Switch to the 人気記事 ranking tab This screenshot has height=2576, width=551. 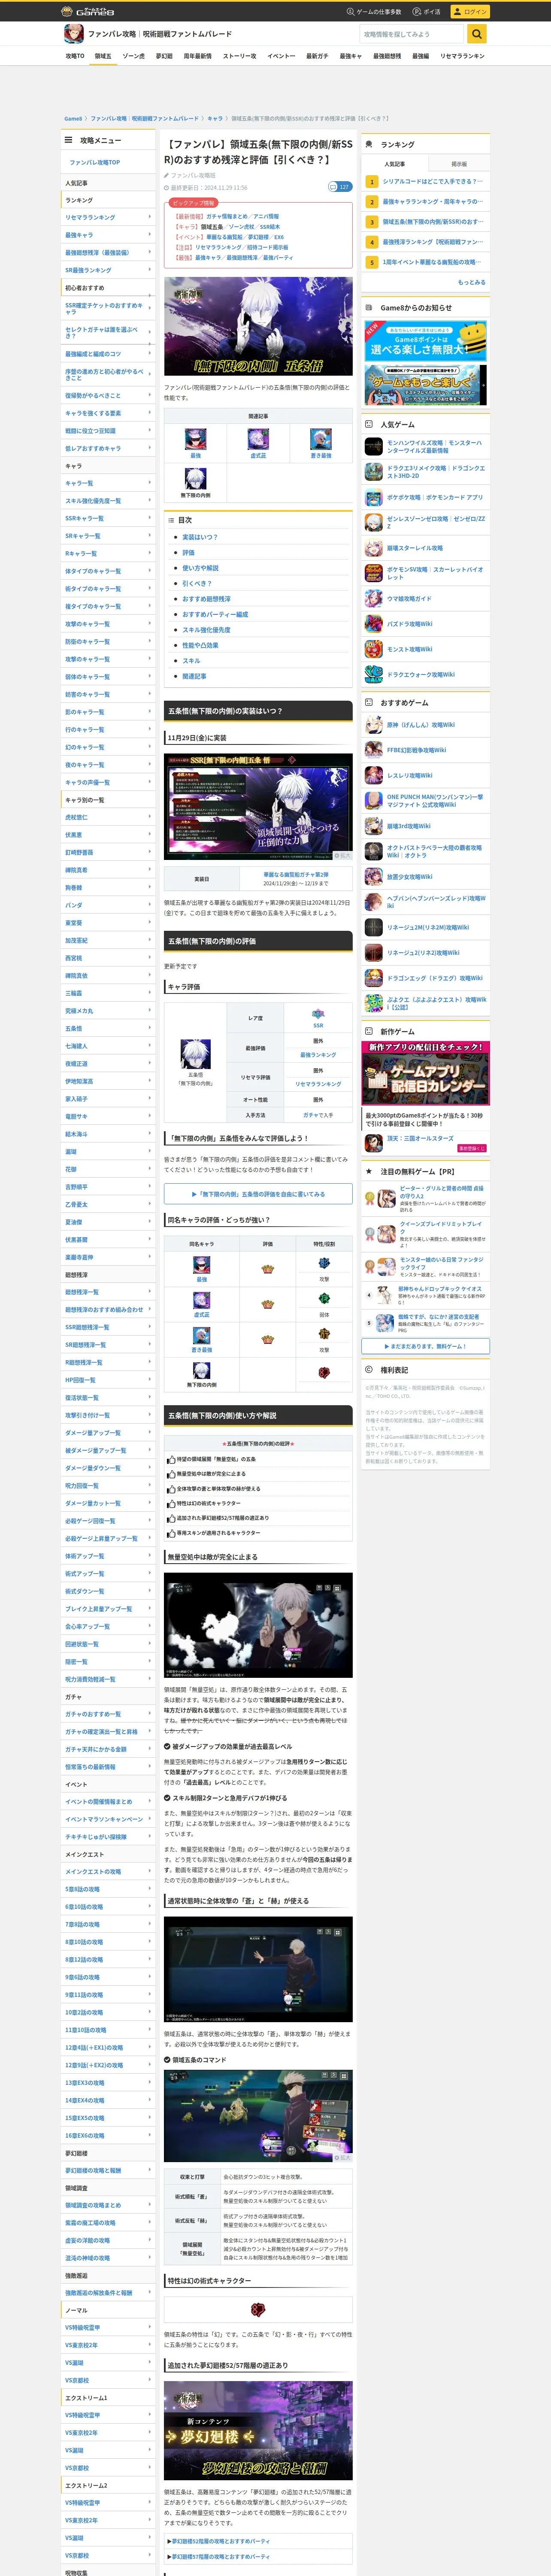click(395, 164)
